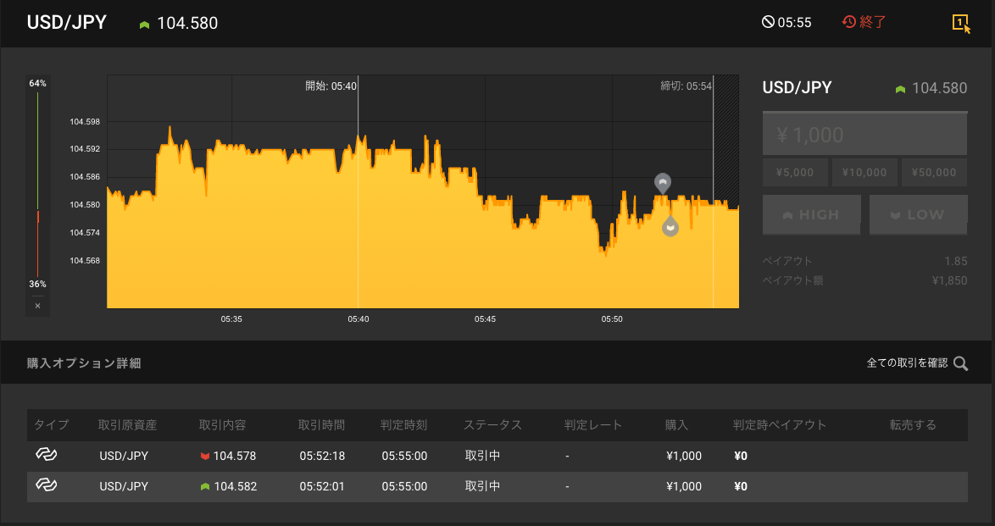995x526 pixels.
Task: Click the type icon in the 104.582 row
Action: [x=47, y=484]
